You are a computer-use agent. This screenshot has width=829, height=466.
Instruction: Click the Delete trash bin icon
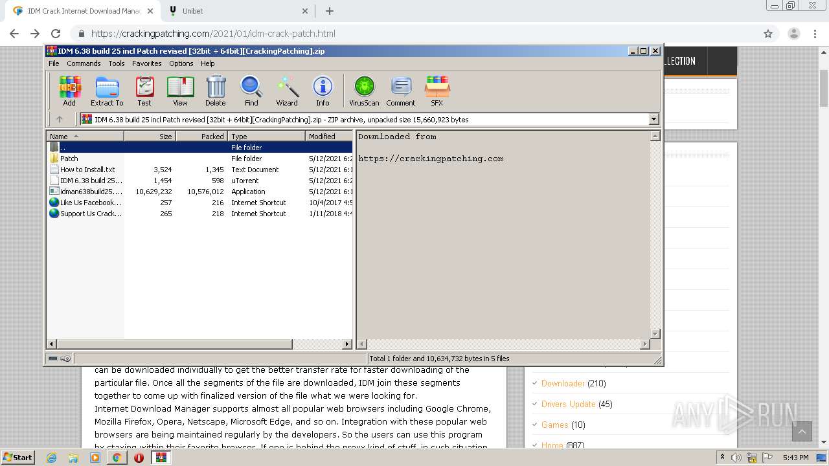[216, 91]
